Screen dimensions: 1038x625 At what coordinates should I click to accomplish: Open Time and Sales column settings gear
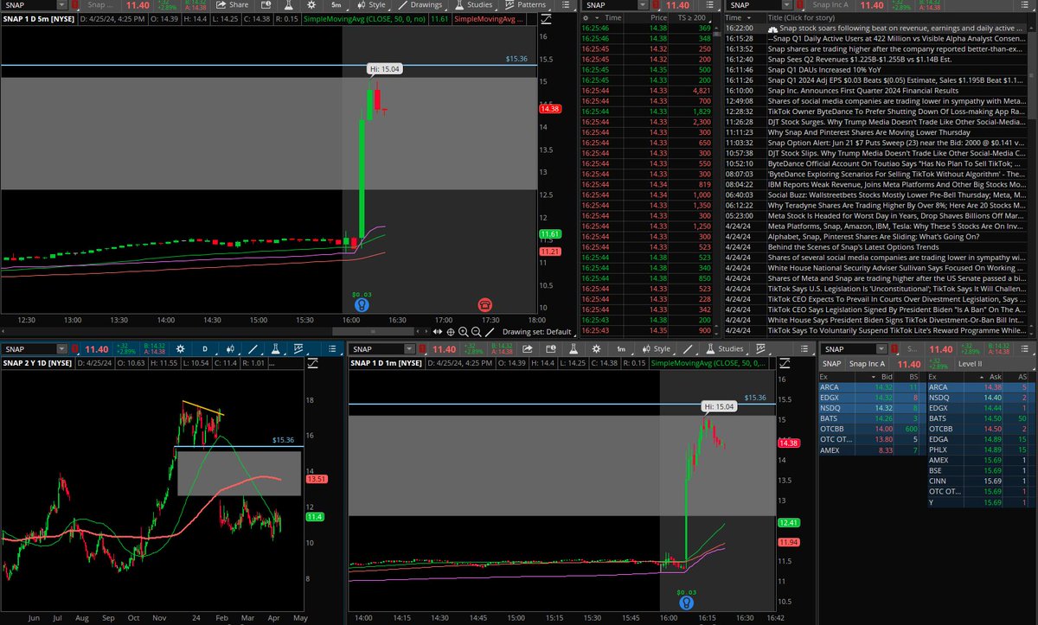[x=586, y=17]
